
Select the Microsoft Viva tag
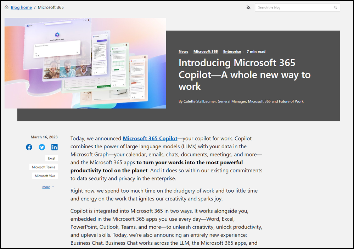point(45,176)
